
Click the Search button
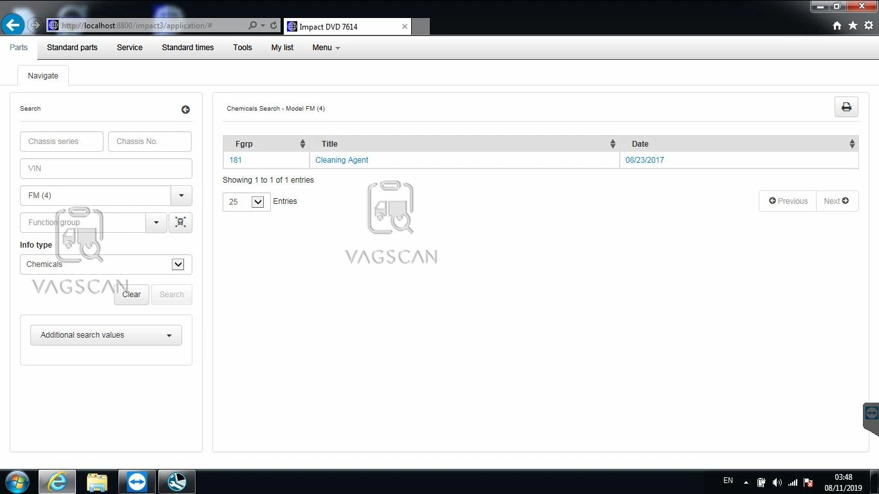(172, 295)
